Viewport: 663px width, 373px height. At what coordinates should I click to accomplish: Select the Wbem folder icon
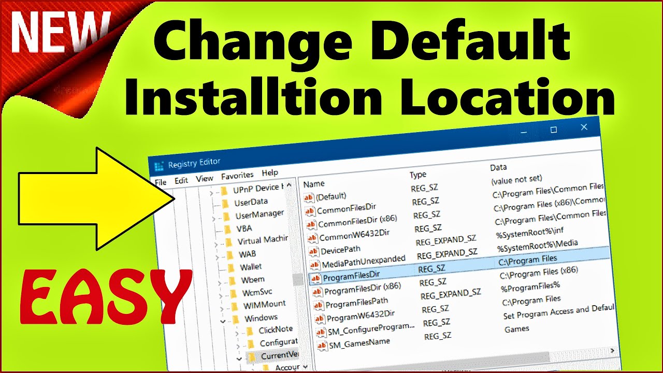click(x=232, y=281)
